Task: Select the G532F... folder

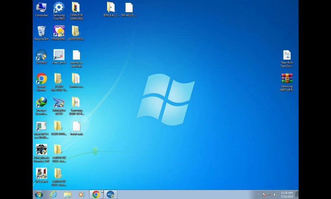Action: pyautogui.click(x=59, y=128)
